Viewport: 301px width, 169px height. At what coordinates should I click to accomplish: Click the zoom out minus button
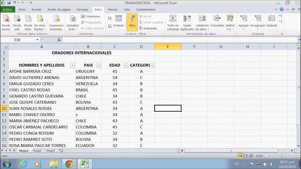pyautogui.click(x=267, y=156)
